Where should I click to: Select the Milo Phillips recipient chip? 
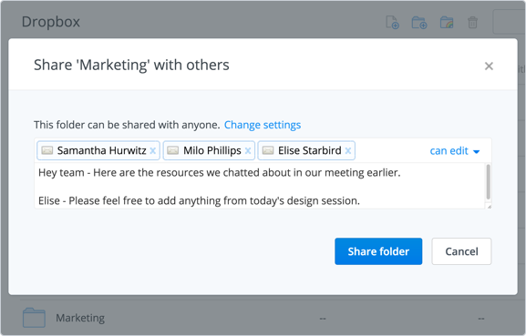click(x=209, y=150)
